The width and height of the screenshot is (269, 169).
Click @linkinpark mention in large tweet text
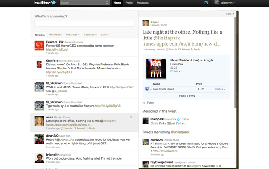[x=167, y=38]
